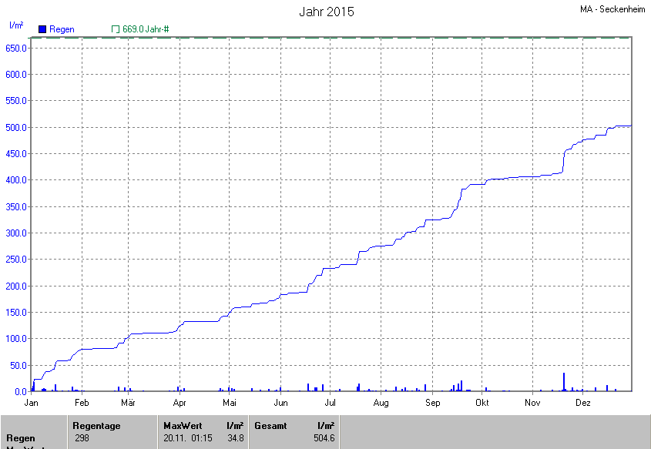Select the Okt month label on axis

pyautogui.click(x=482, y=403)
